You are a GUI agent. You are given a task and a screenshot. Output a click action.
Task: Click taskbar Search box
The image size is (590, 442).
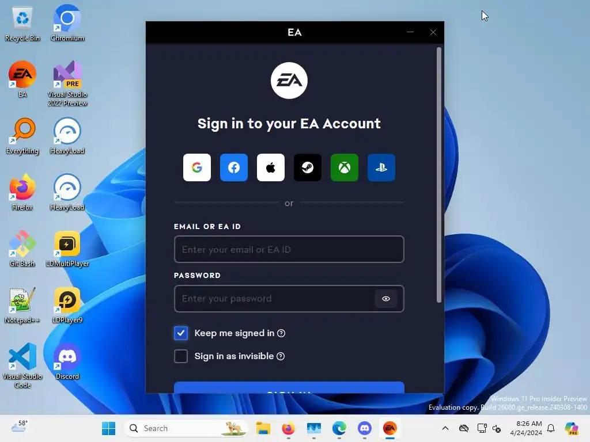[x=186, y=428]
